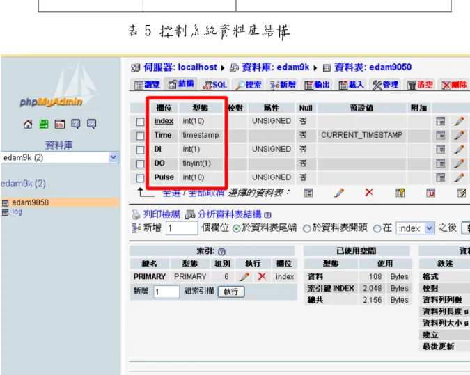Go to phpMyAdmin home via house icon
470x375 pixels.
click(x=28, y=124)
